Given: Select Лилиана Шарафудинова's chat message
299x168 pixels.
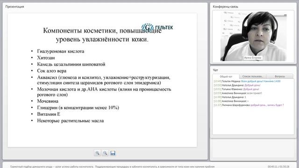Looking at the screenshot, I should pos(249,105).
